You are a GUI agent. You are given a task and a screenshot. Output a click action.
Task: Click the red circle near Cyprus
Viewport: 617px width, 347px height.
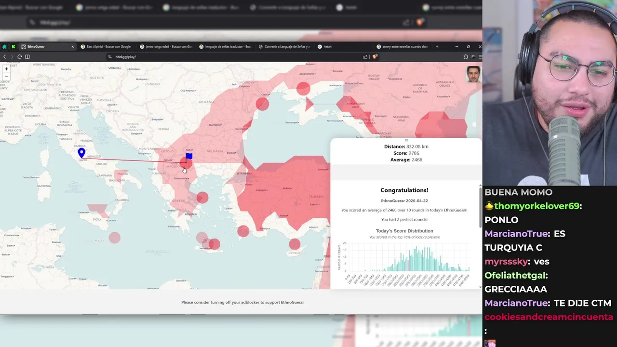coord(295,244)
